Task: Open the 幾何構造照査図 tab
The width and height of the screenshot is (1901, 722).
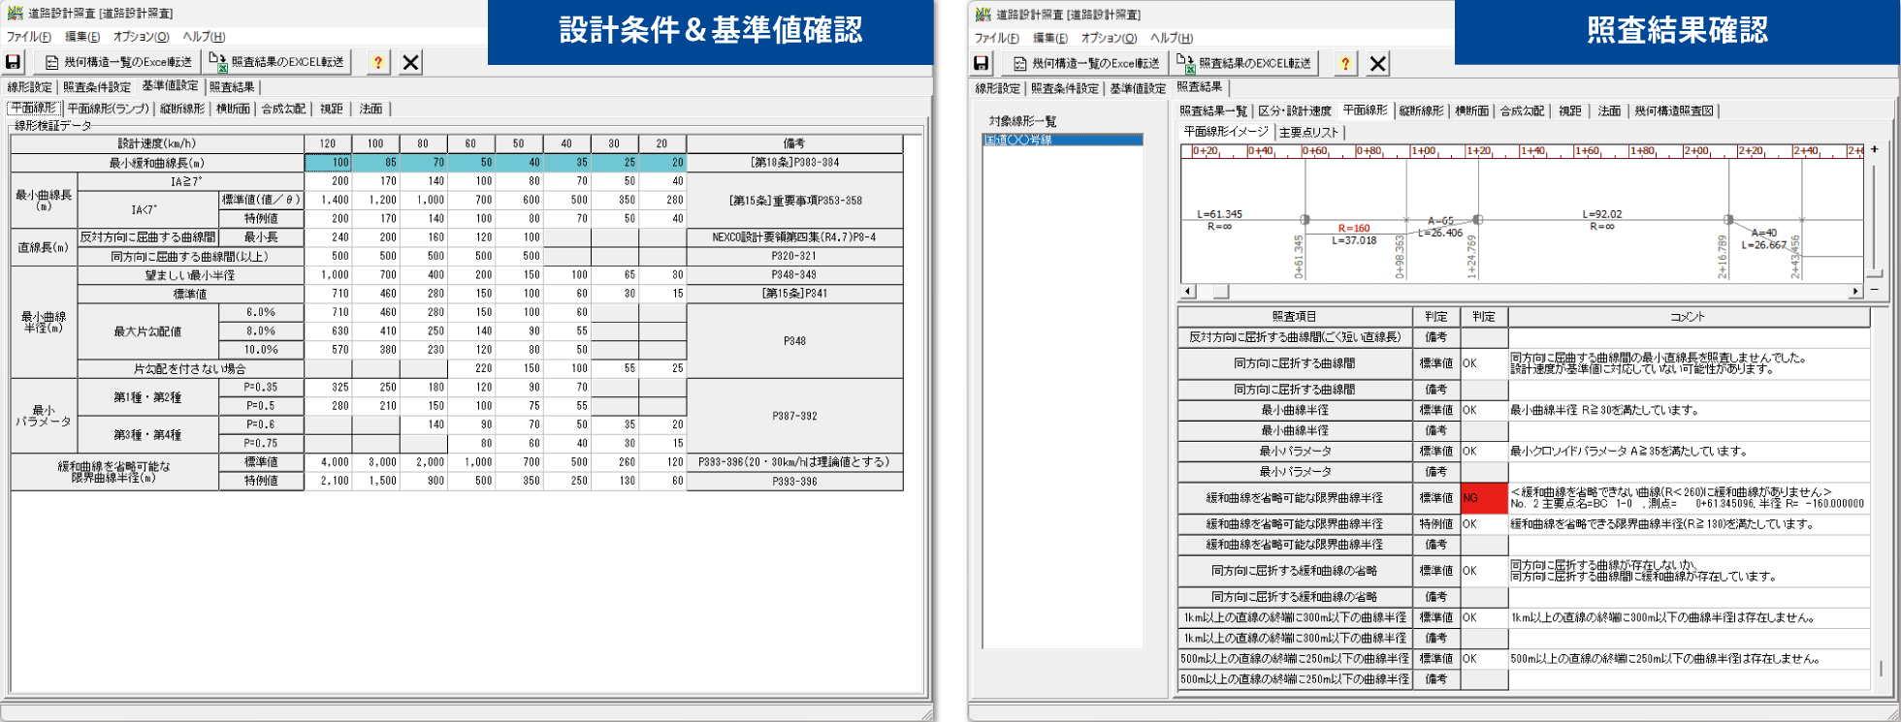Action: [1673, 110]
